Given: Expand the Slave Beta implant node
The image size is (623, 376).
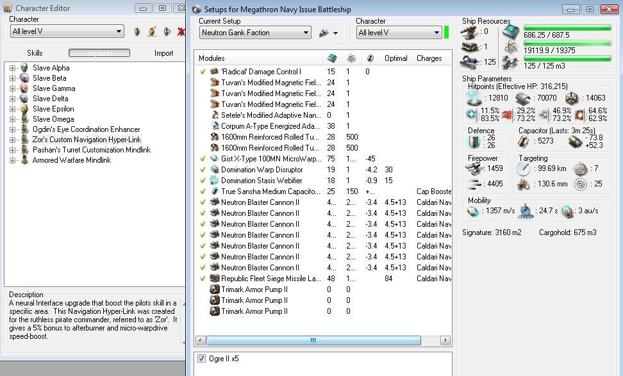Looking at the screenshot, I should (12, 78).
